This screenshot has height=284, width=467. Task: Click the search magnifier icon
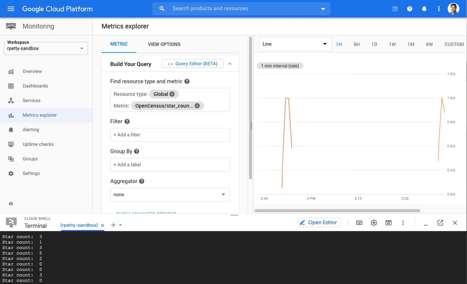tap(162, 9)
